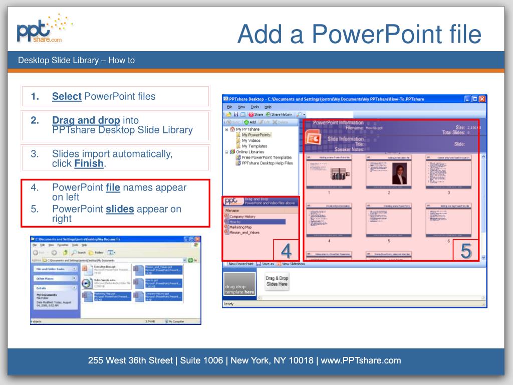Screen dimensions: 513x385
Task: Select My PPTshare root in the tree
Action: coord(244,129)
